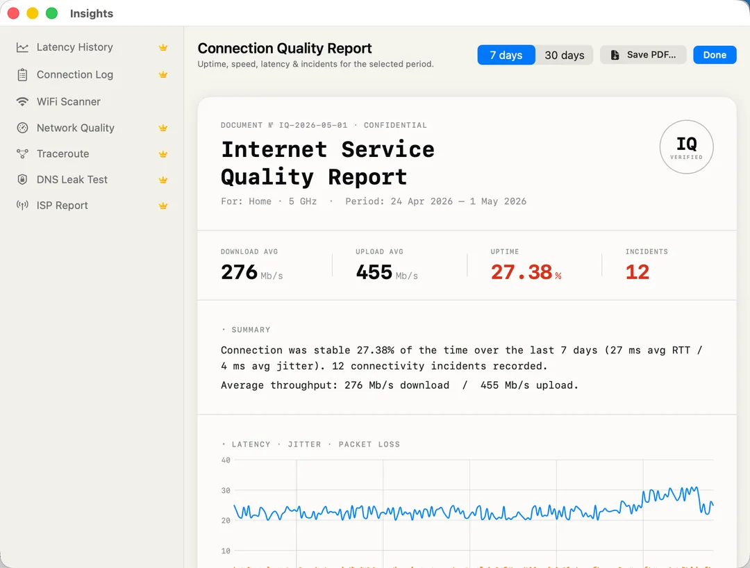Click the Insights window title

point(92,13)
